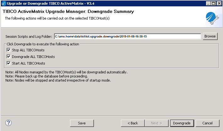Click the Session Scripts and Log Folder label
Image resolution: width=223 pixels, height=131 pixels.
pos(29,37)
